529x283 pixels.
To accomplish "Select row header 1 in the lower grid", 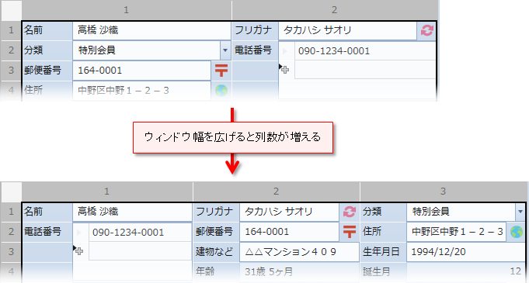I will point(11,212).
